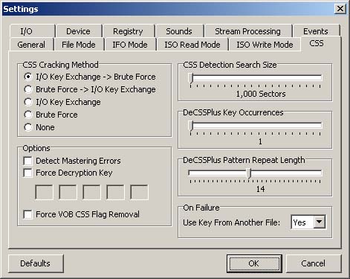Click the DeCSSPlus Pattern Repeat Length slider thumb
Image resolution: width=350 pixels, height=279 pixels.
pyautogui.click(x=250, y=173)
